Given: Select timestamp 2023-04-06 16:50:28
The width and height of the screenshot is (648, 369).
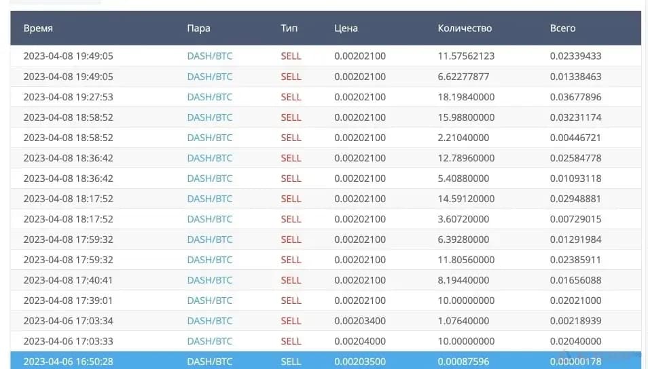Looking at the screenshot, I should [x=68, y=362].
